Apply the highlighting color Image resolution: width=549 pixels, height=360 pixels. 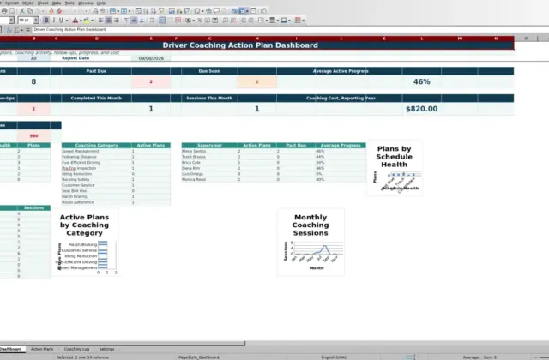[x=87, y=21]
